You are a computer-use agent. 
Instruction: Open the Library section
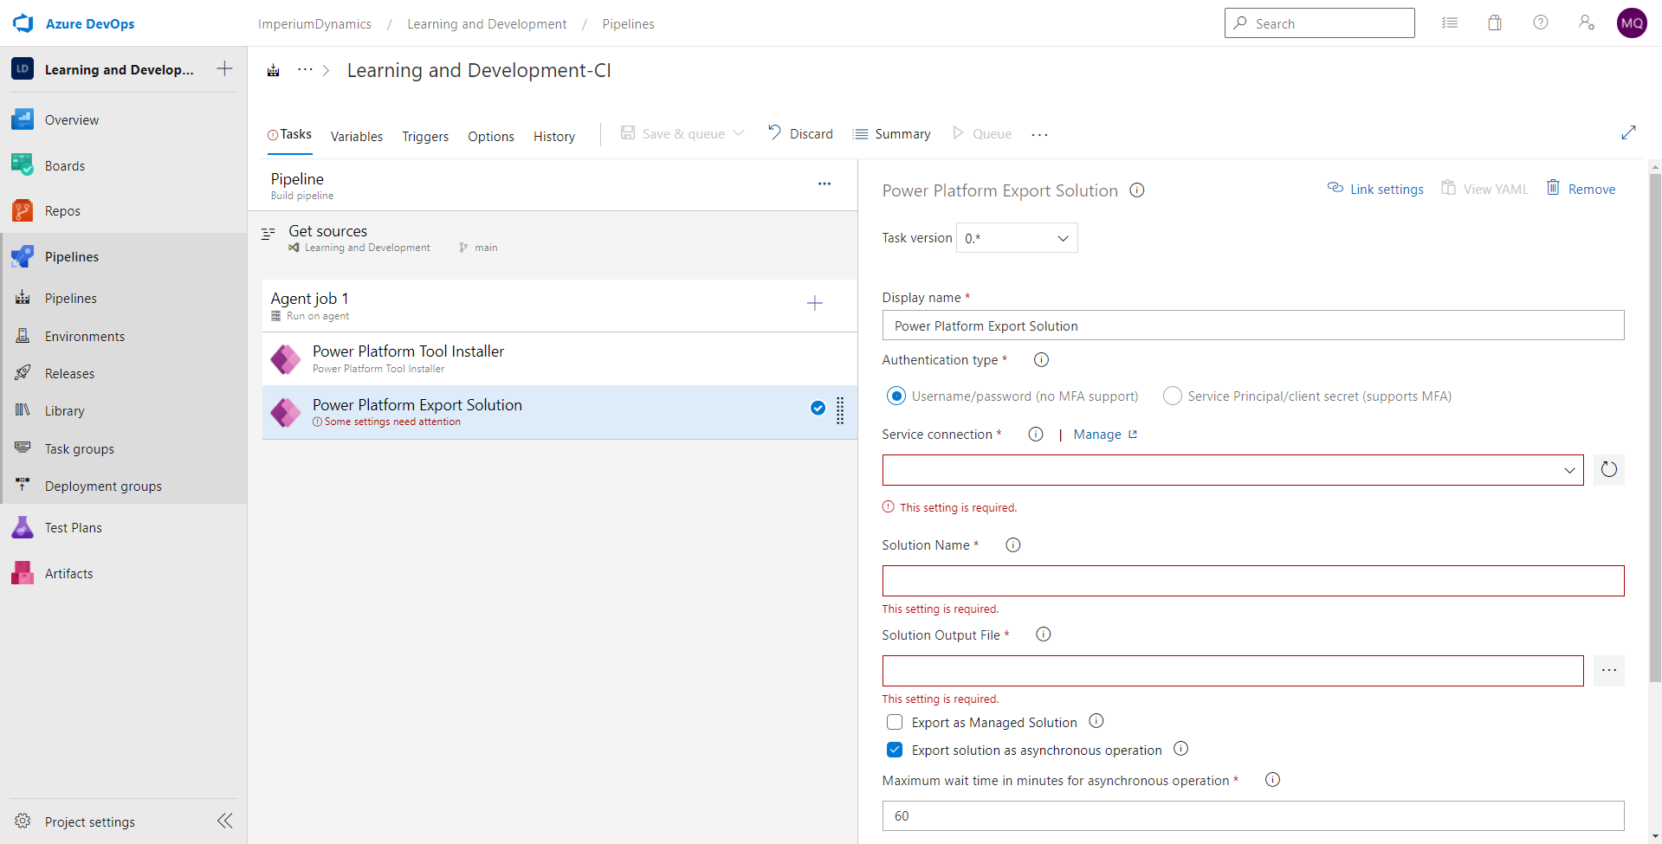click(x=65, y=410)
